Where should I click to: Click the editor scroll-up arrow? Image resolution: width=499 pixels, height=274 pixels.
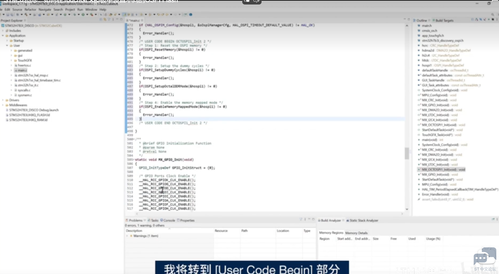(407, 25)
